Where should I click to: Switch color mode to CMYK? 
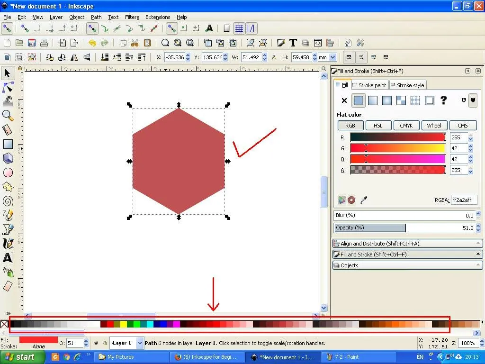pos(406,125)
